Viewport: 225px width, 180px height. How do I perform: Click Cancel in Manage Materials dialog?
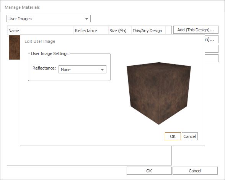tap(195, 171)
